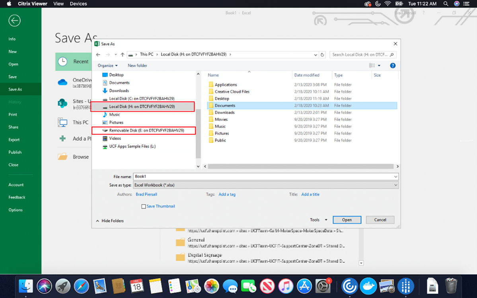Screen dimensions: 477x298
Task: Open the Organize dropdown
Action: pyautogui.click(x=107, y=66)
